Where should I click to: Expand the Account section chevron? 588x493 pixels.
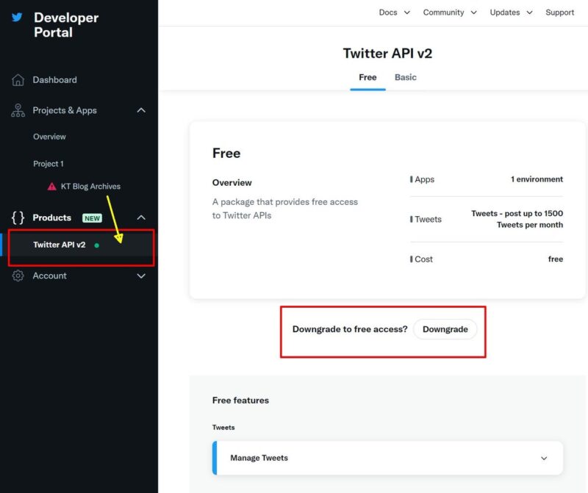pyautogui.click(x=140, y=276)
